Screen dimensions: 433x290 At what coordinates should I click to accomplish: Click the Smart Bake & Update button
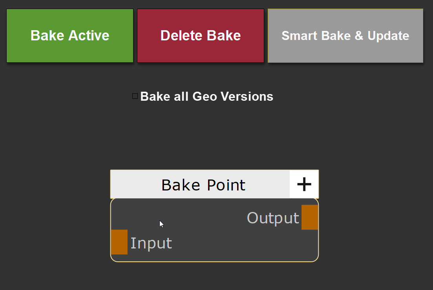point(345,36)
